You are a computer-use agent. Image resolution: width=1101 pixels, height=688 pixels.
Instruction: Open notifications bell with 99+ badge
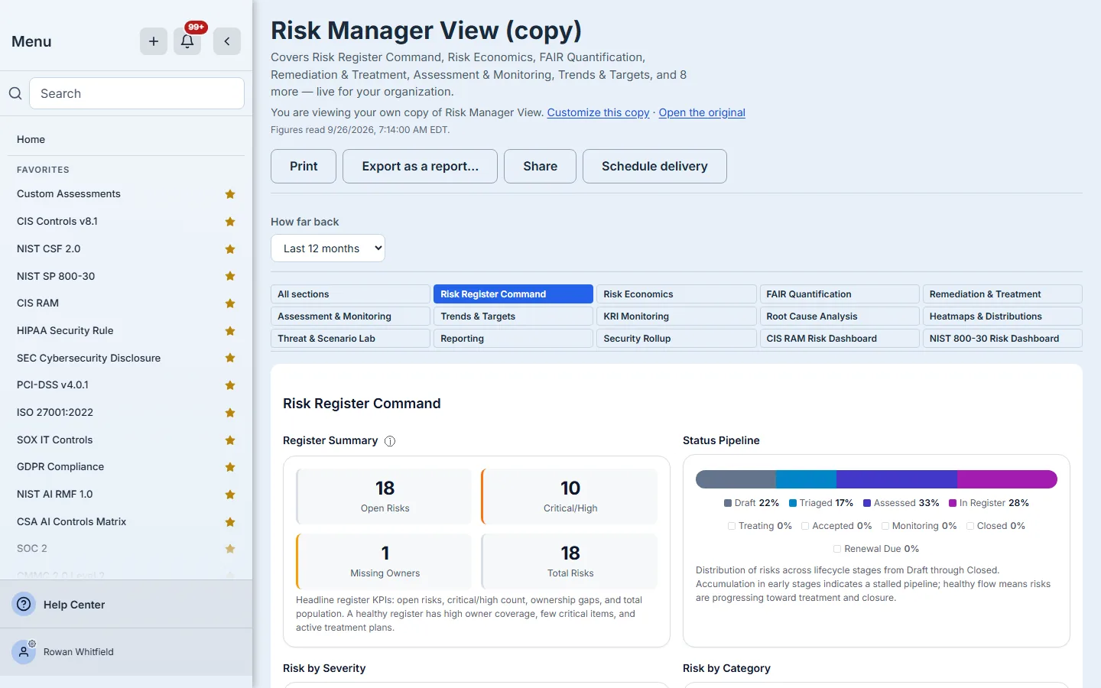(187, 41)
